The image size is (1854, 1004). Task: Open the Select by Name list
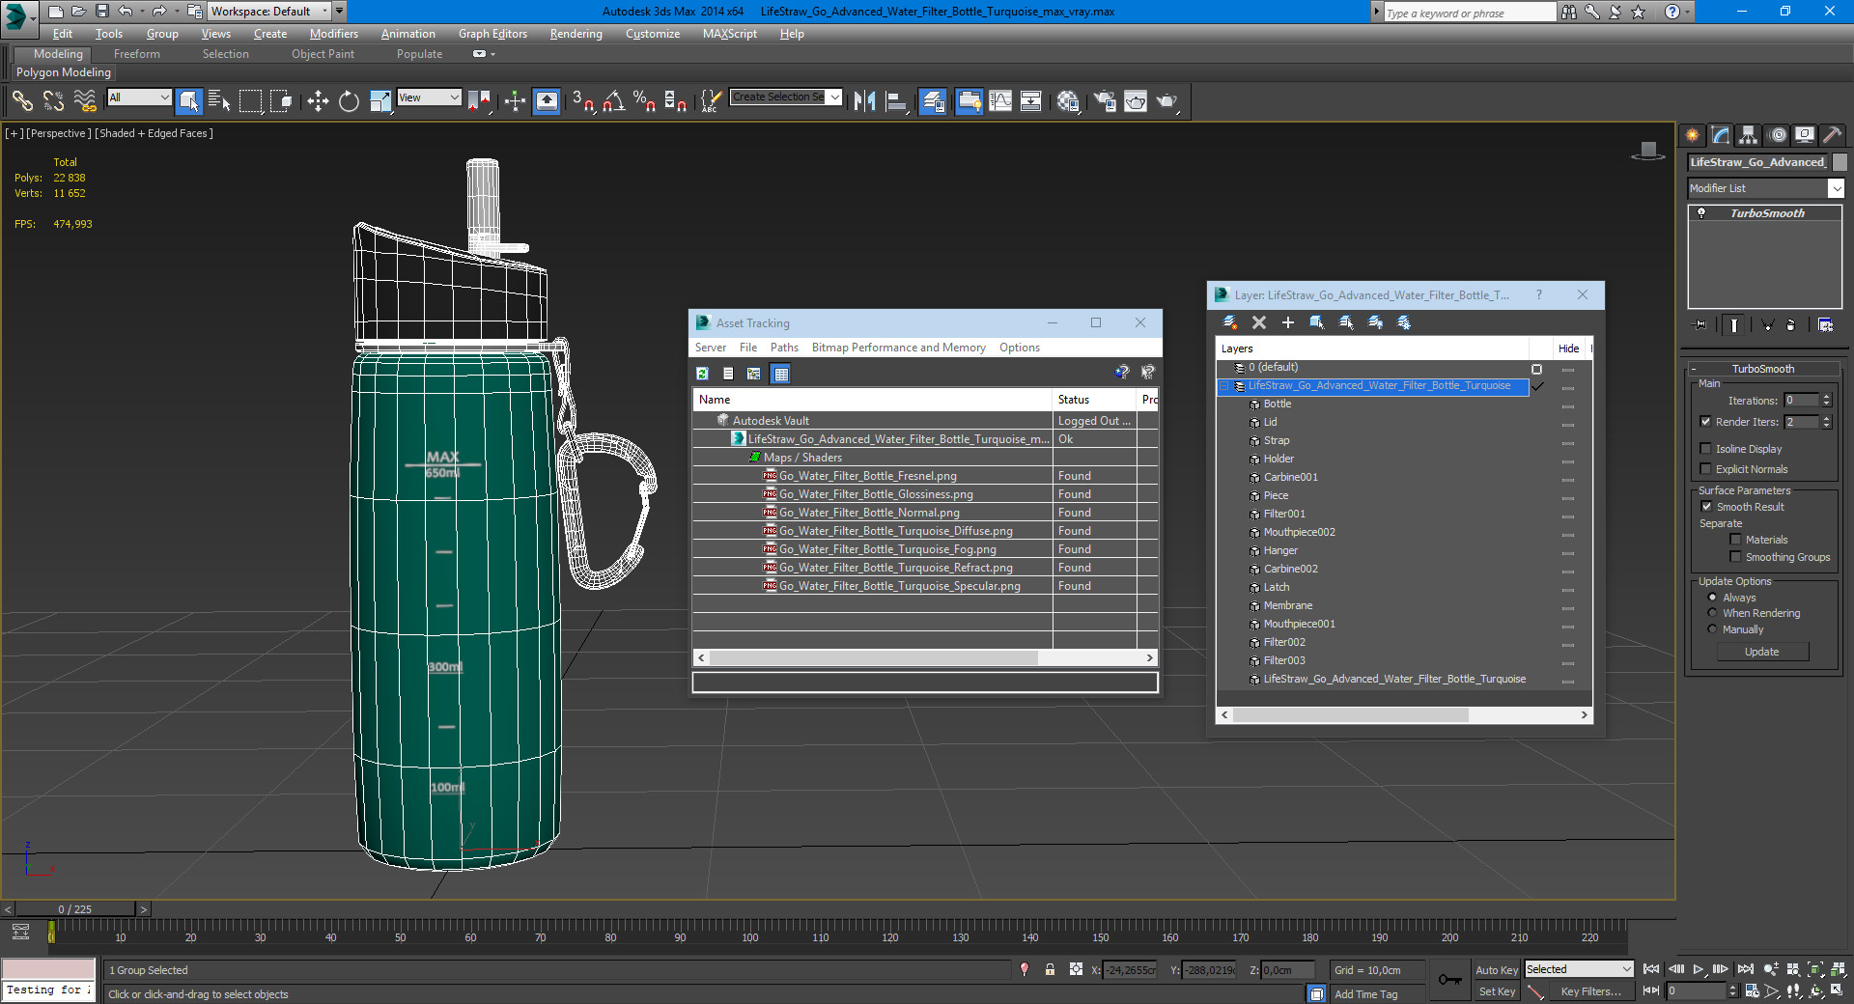[x=219, y=100]
